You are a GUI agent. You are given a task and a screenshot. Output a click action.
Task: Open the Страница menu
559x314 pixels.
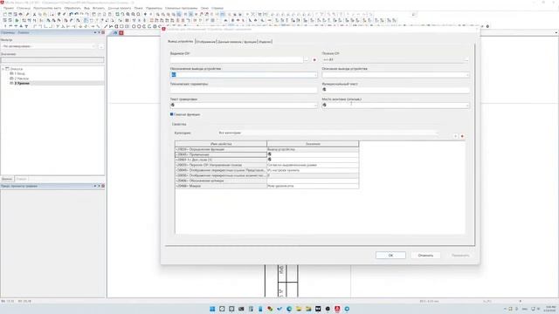coord(24,8)
